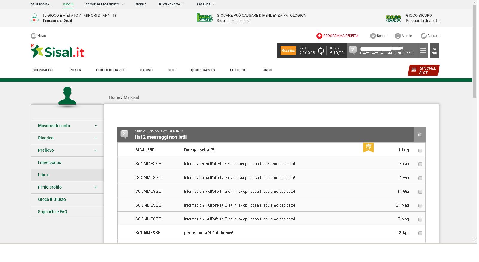479x262 pixels.
Task: Expand the Movimenti conto sidebar menu
Action: [67, 126]
